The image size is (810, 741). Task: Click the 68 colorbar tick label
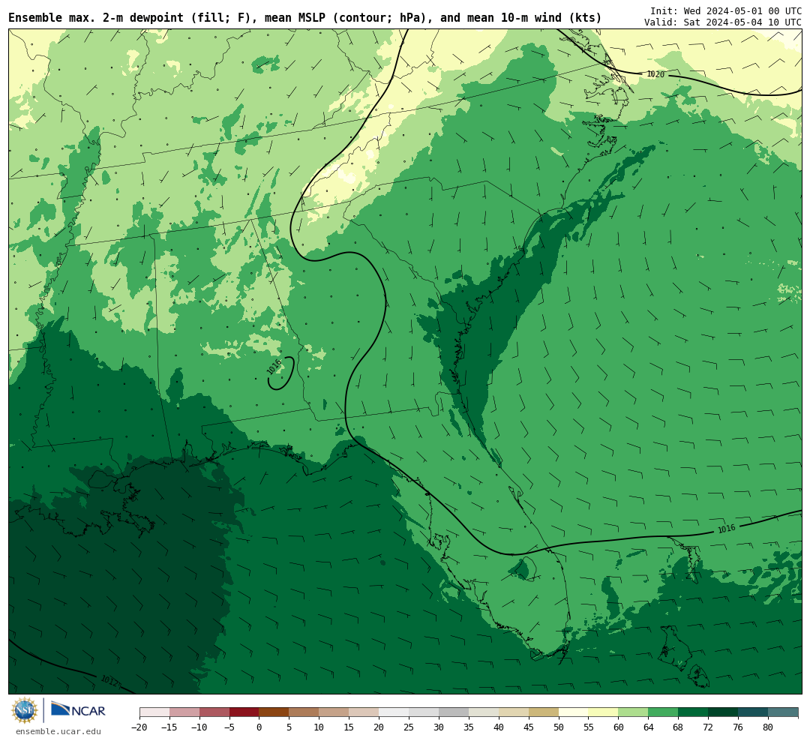coord(679,727)
